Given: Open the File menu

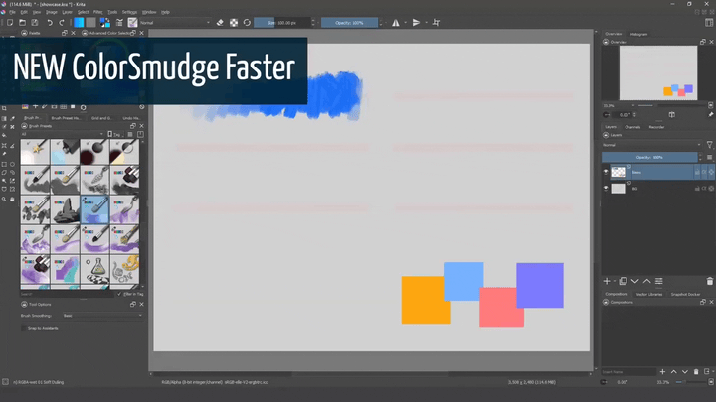Looking at the screenshot, I should [12, 12].
